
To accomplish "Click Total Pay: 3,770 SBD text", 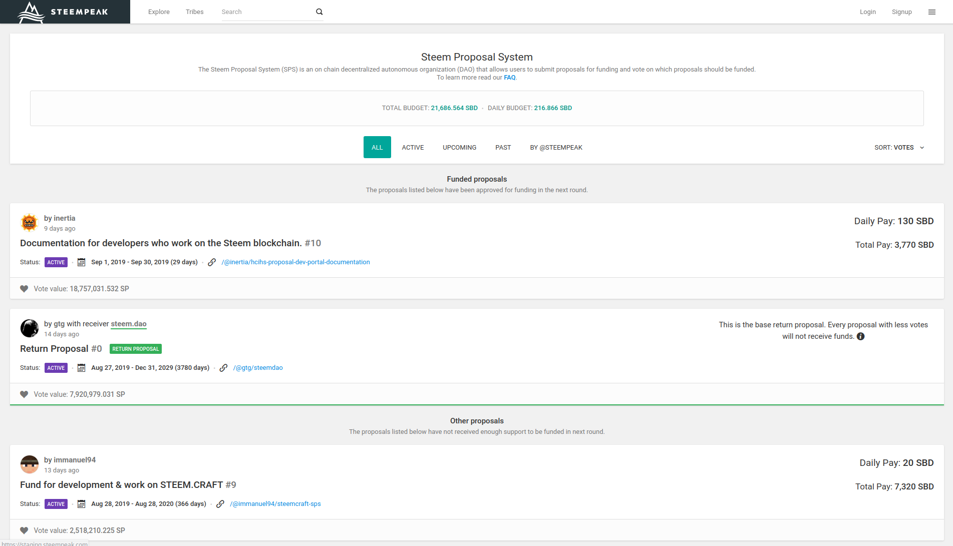I will pos(894,245).
